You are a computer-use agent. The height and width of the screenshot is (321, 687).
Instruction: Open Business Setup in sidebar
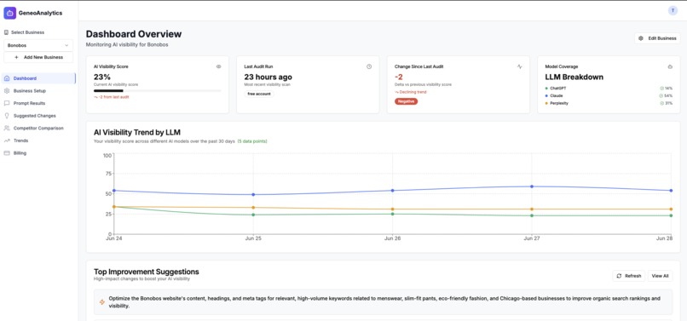pos(38,90)
